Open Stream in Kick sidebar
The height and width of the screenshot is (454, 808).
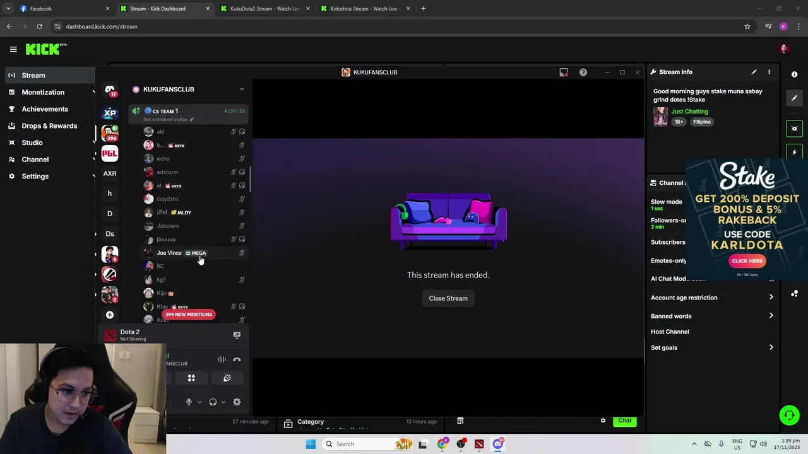click(49, 75)
